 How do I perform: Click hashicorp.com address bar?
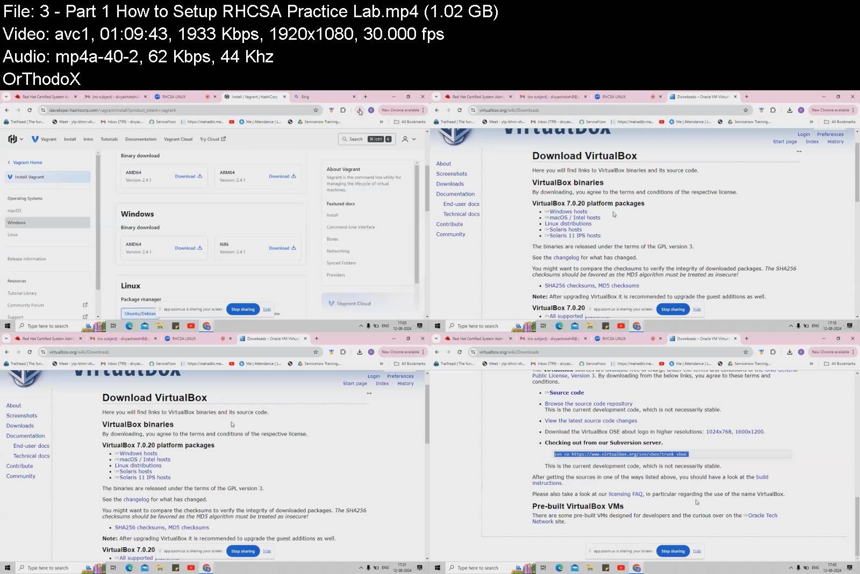[x=180, y=110]
